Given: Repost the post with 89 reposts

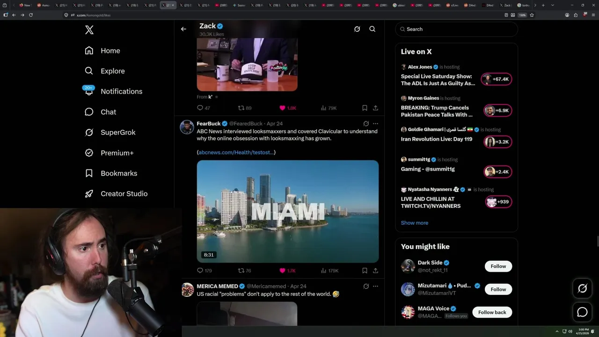Looking at the screenshot, I should [245, 108].
